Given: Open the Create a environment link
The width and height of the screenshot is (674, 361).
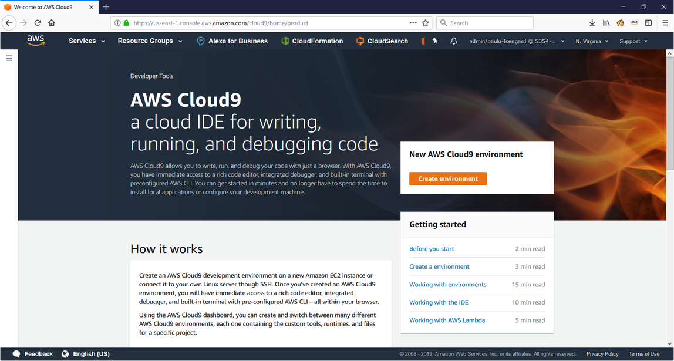Looking at the screenshot, I should coord(439,267).
